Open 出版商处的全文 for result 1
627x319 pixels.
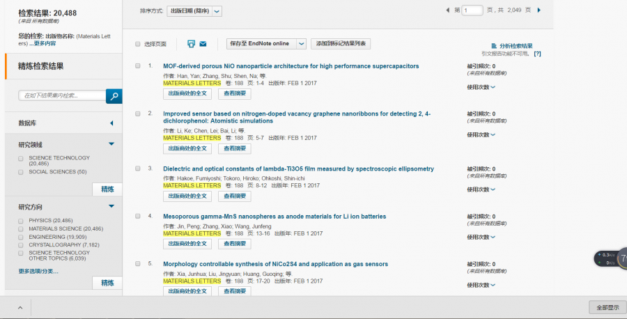point(187,93)
